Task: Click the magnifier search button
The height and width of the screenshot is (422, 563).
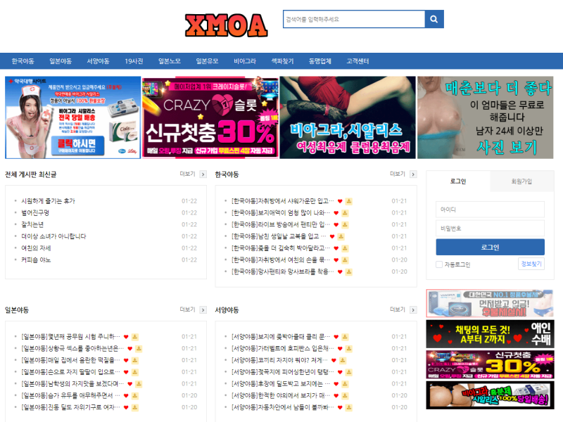Action: click(434, 19)
